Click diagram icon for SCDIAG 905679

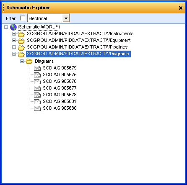click(x=37, y=68)
